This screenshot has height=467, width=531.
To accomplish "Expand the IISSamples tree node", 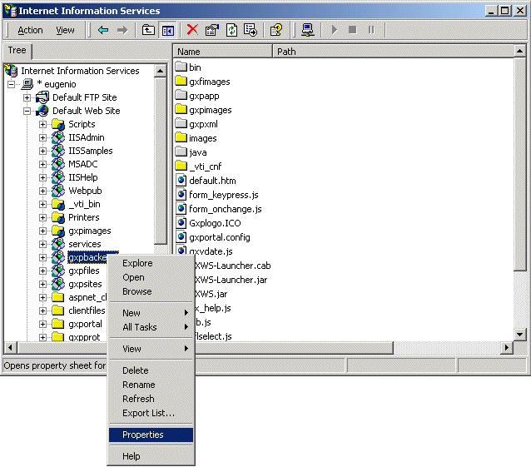I will click(42, 151).
